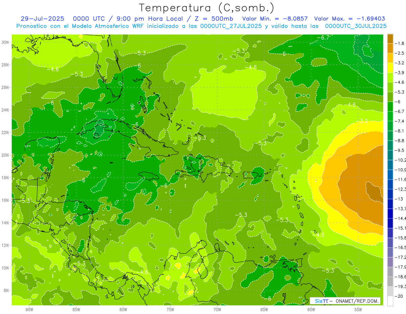The width and height of the screenshot is (406, 314).
Task: Click the '80W' longitude axis label
Action: 123,310
